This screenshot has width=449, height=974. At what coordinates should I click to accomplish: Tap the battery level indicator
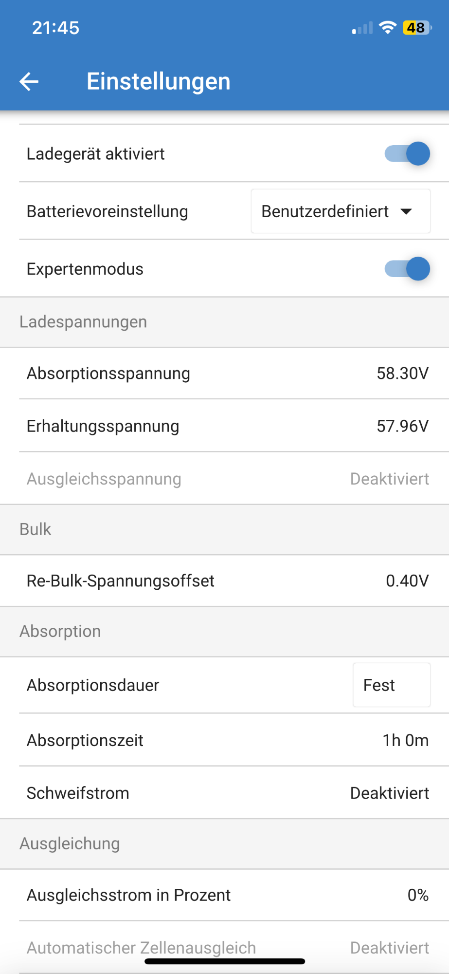416,28
